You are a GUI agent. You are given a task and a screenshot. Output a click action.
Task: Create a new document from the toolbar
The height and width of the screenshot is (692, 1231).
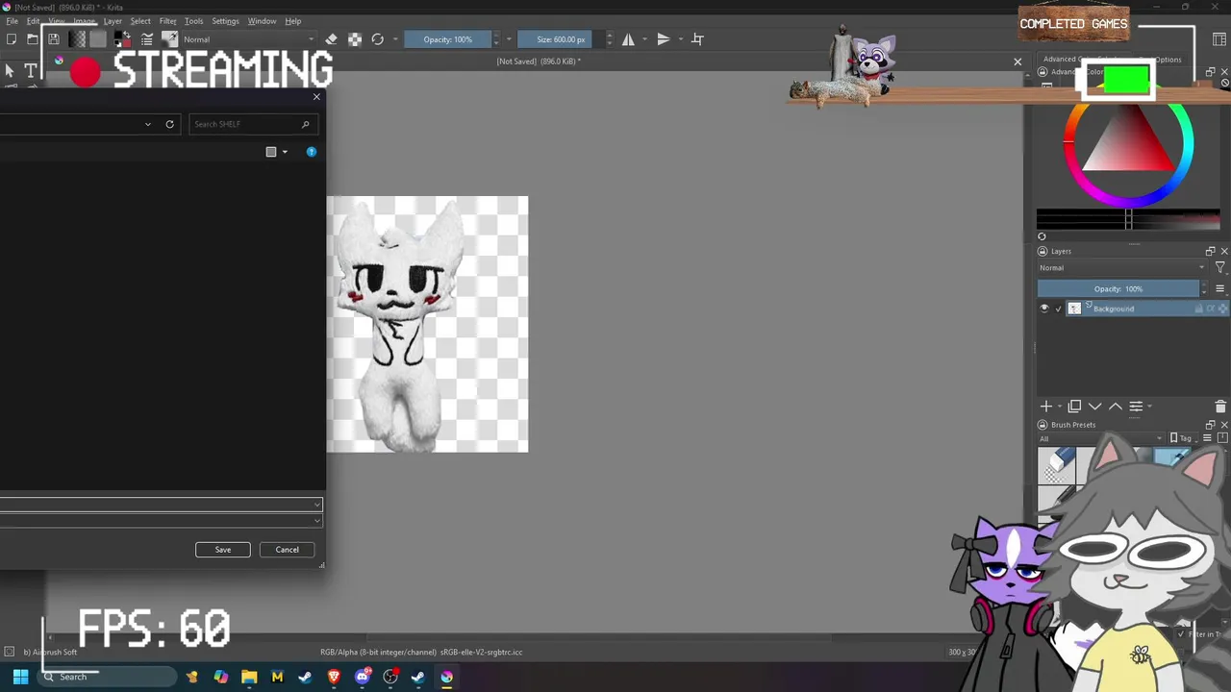tap(12, 39)
